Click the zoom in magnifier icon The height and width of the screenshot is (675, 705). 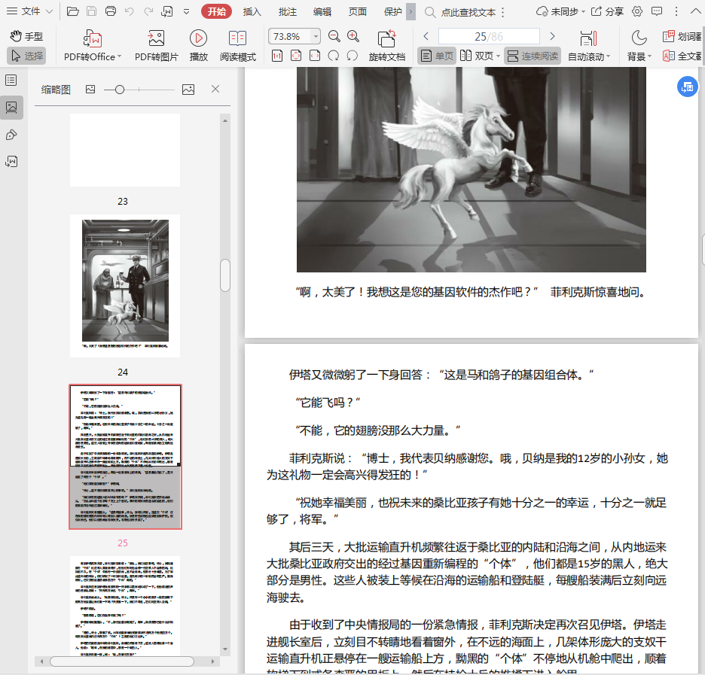353,36
